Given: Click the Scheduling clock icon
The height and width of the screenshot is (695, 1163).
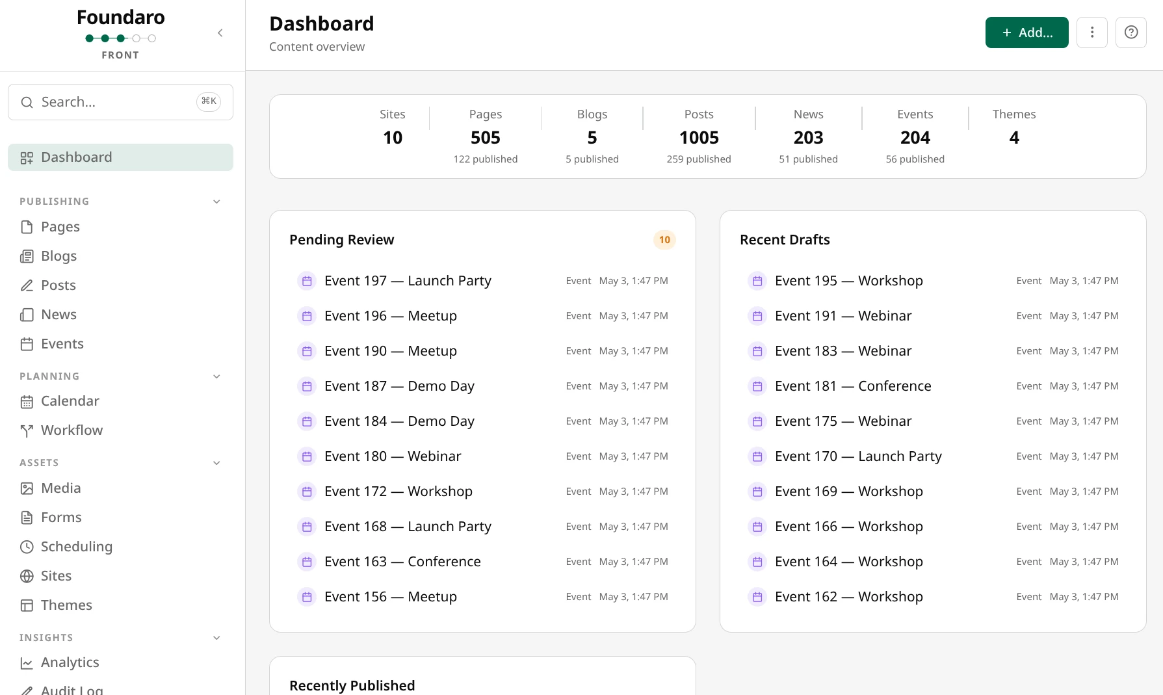Looking at the screenshot, I should tap(27, 547).
